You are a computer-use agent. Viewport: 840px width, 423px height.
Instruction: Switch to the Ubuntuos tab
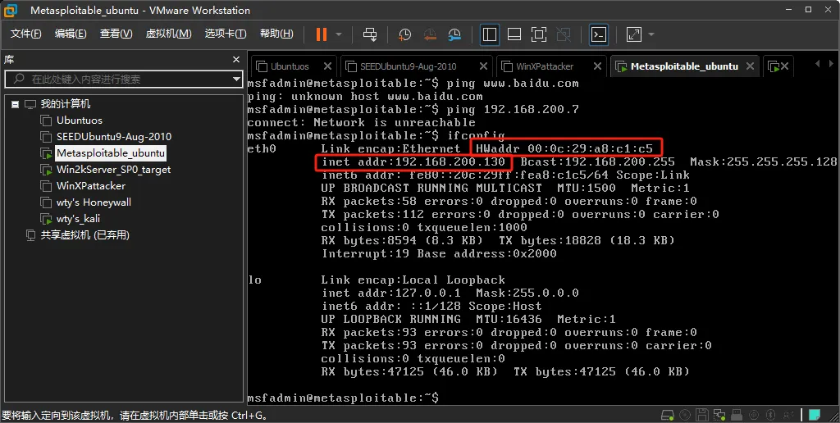290,66
